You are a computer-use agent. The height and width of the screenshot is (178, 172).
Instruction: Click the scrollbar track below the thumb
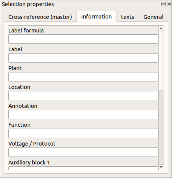[x=161, y=127]
